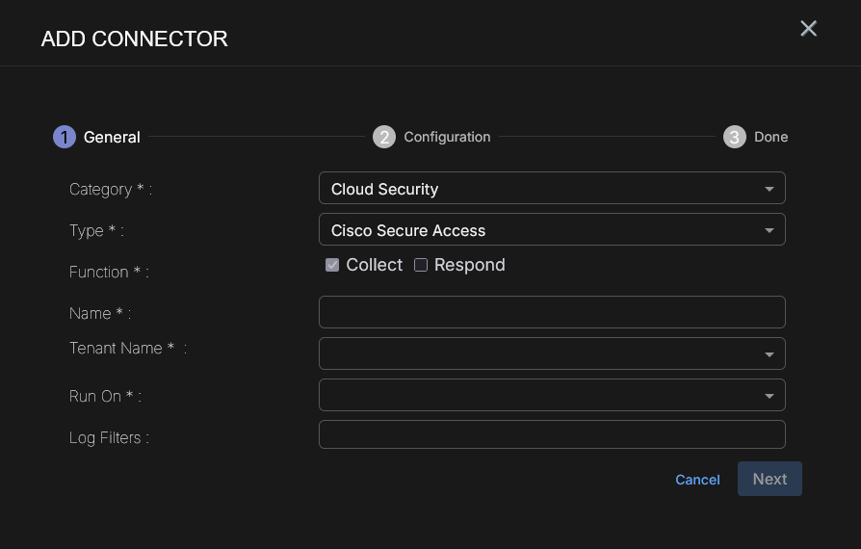Open the Cloud Security category dropdown
This screenshot has width=861, height=549.
539,189
